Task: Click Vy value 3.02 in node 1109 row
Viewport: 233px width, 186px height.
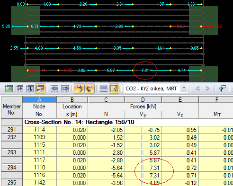Action: 143,137
